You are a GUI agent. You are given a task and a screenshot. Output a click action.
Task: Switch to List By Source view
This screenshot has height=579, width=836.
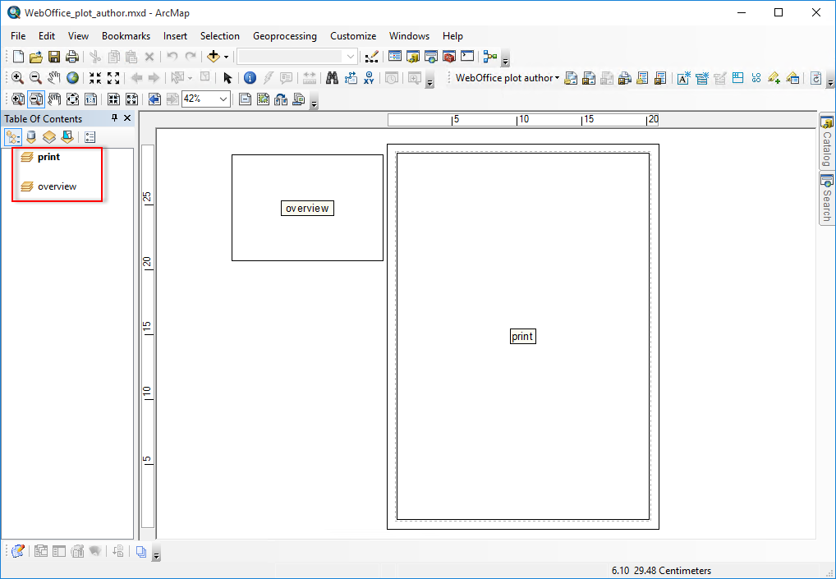coord(31,137)
